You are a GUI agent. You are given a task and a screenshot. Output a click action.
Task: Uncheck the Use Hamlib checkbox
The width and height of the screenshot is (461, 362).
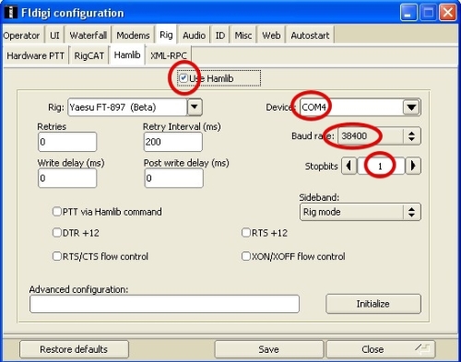[x=183, y=78]
